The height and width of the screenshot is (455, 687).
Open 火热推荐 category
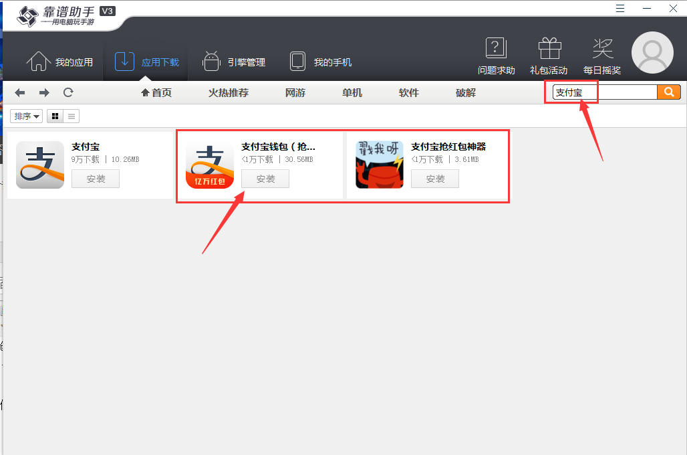pos(229,92)
